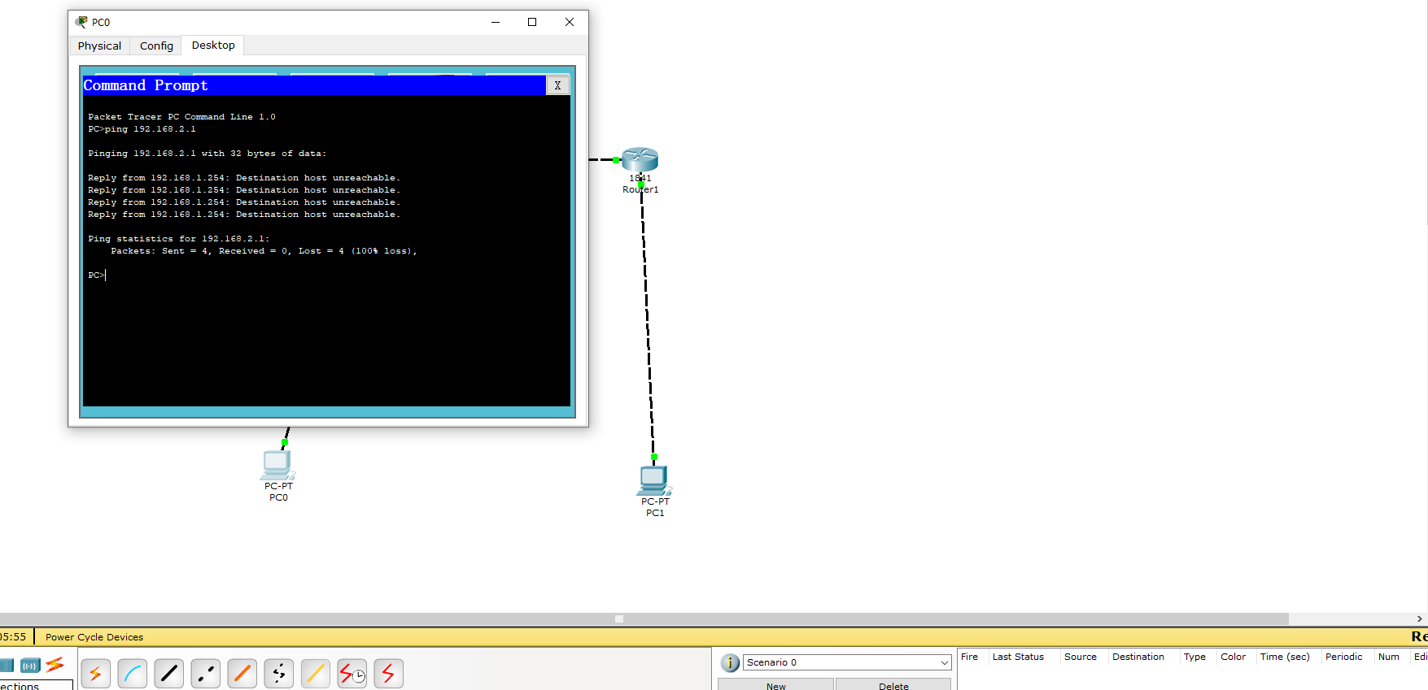Choose the light blue console cable
The width and height of the screenshot is (1428, 690).
pyautogui.click(x=132, y=673)
